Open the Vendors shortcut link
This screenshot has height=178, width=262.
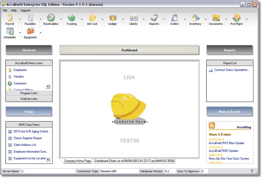19,77
